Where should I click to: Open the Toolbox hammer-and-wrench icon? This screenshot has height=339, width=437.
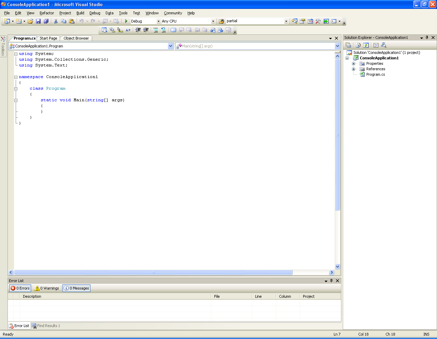tap(318, 21)
